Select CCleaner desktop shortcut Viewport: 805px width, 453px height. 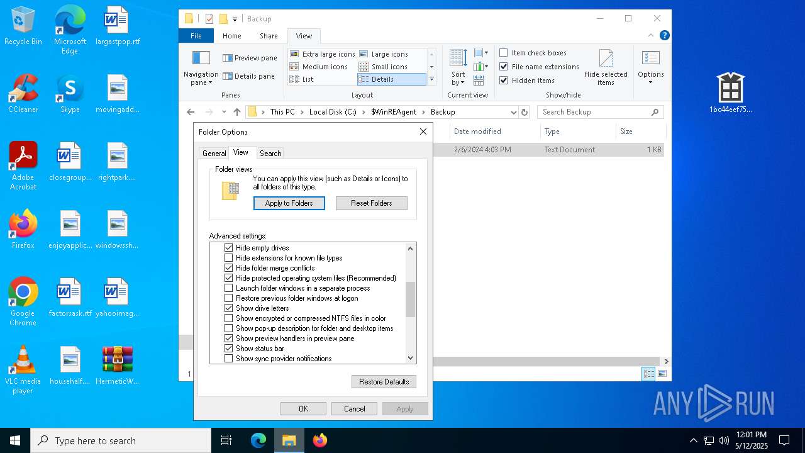23,94
